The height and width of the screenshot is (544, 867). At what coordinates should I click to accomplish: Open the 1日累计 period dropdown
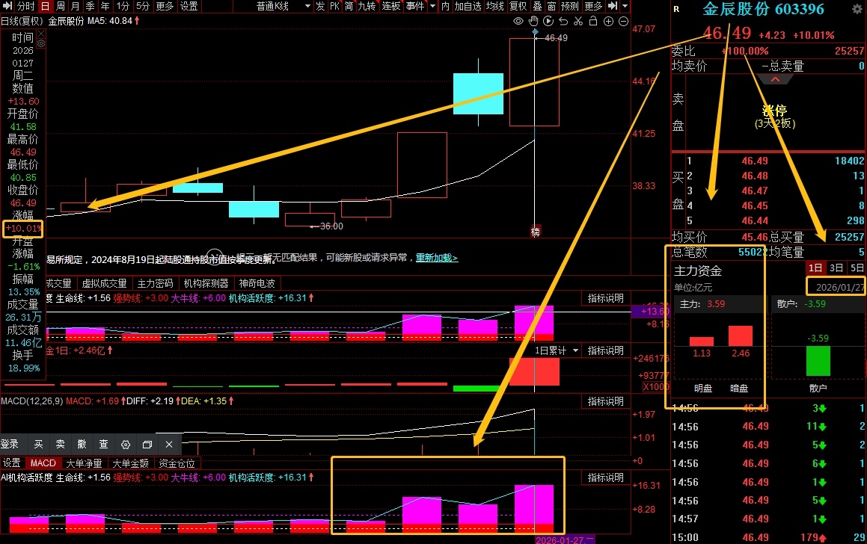click(556, 350)
